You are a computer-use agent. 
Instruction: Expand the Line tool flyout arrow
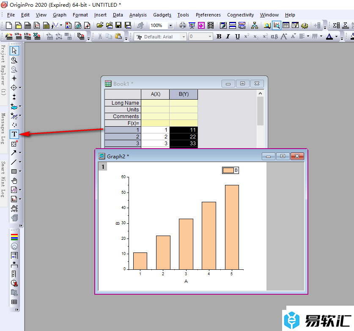pyautogui.click(x=20, y=162)
